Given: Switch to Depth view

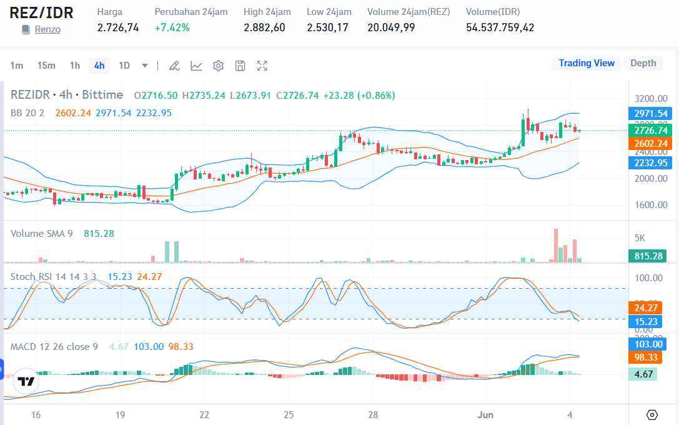Looking at the screenshot, I should tap(643, 63).
